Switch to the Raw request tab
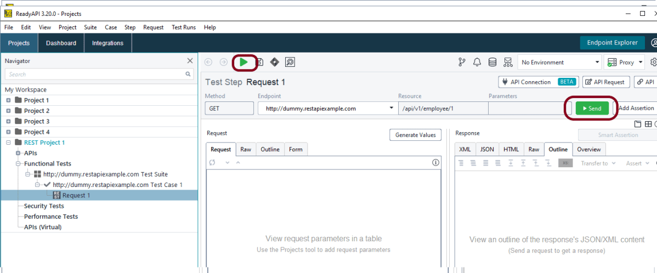Image resolution: width=657 pixels, height=273 pixels. (x=246, y=149)
